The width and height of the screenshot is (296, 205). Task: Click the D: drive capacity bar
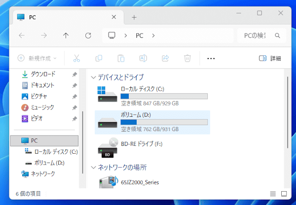pos(164,122)
